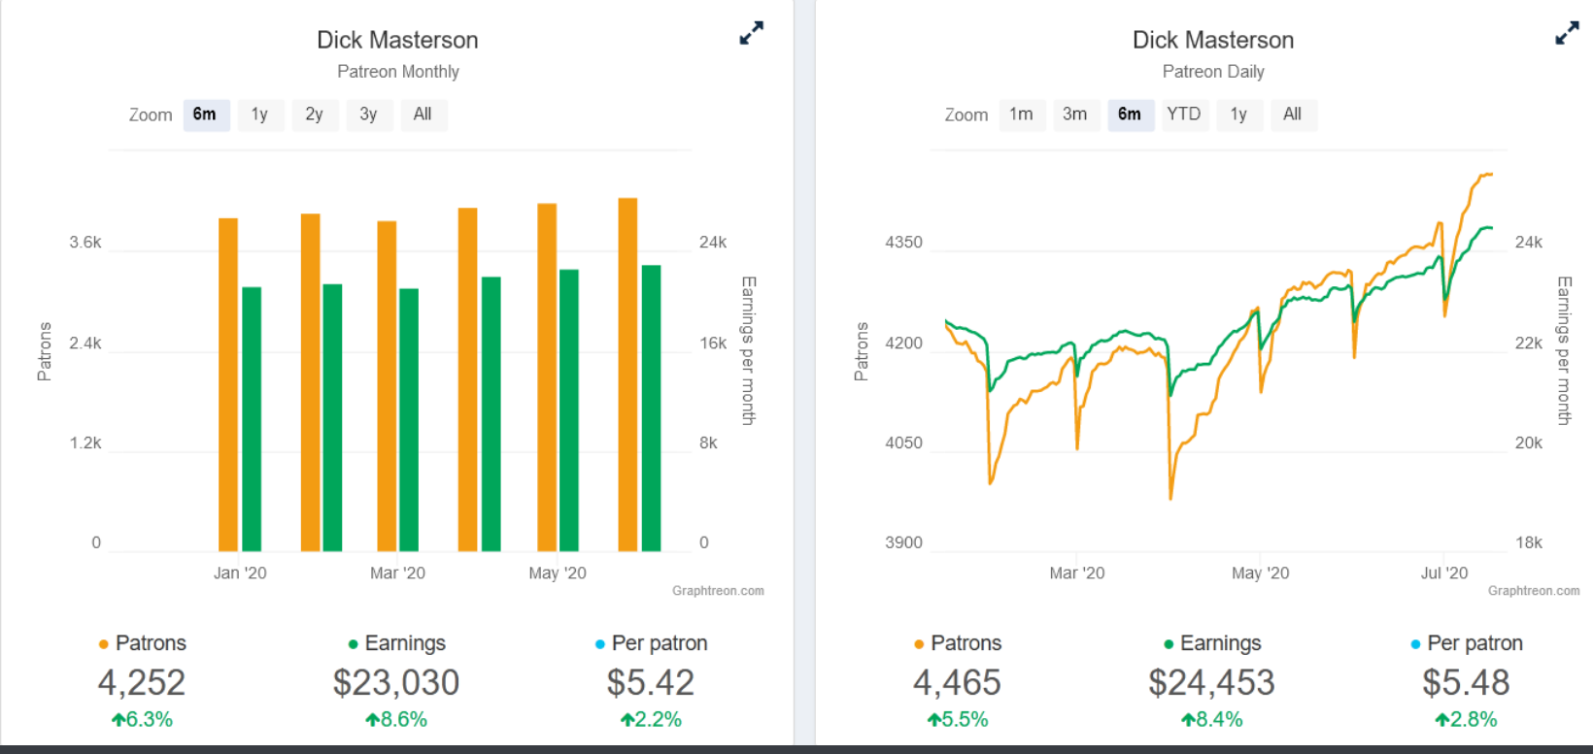Select 3y zoom on Monthly chart
The width and height of the screenshot is (1593, 754).
click(x=369, y=115)
